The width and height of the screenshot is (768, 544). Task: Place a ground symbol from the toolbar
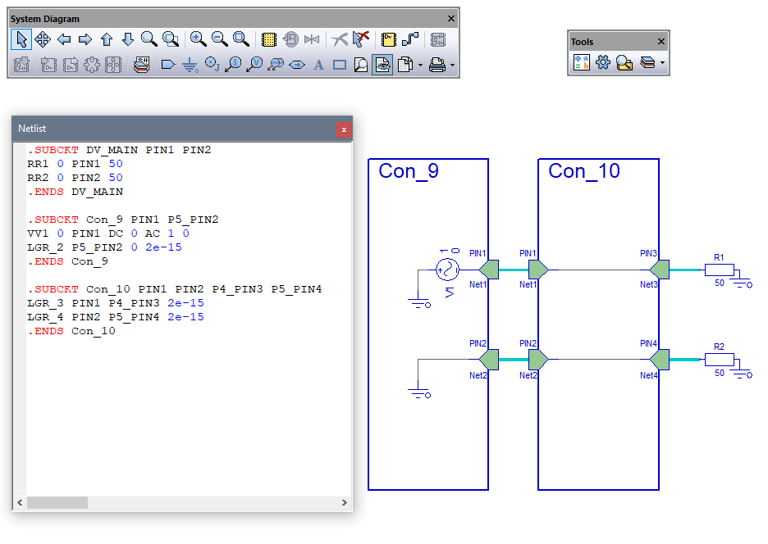(190, 65)
